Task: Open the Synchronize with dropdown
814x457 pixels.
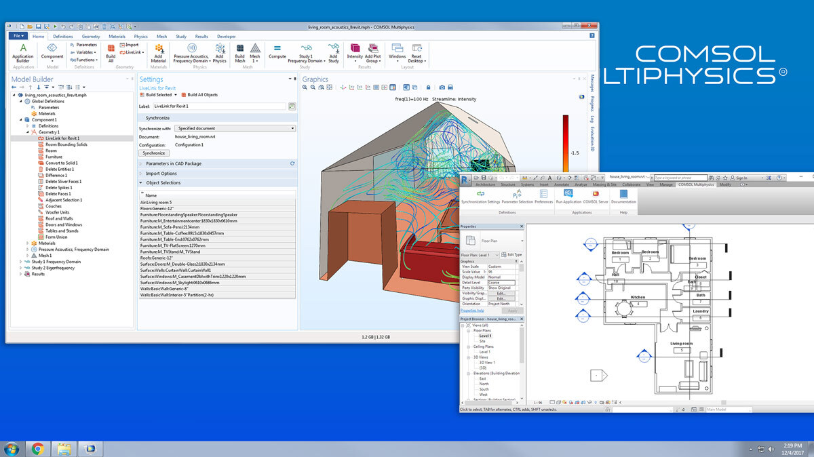Action: [x=235, y=127]
